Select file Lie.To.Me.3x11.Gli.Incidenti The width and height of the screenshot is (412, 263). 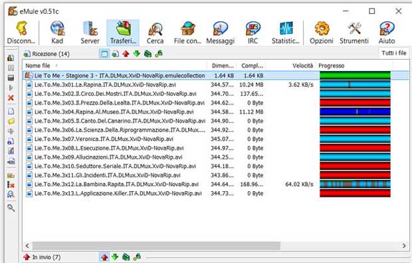point(215,175)
